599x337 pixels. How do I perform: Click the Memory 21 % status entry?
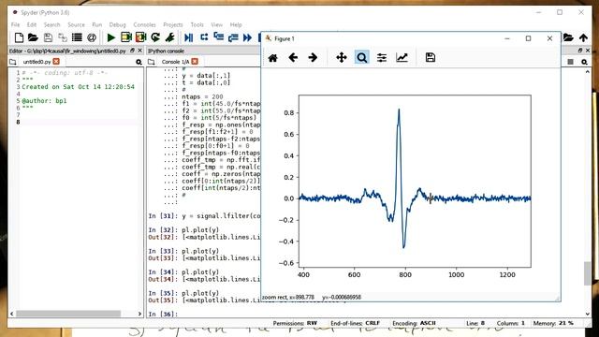pyautogui.click(x=553, y=323)
